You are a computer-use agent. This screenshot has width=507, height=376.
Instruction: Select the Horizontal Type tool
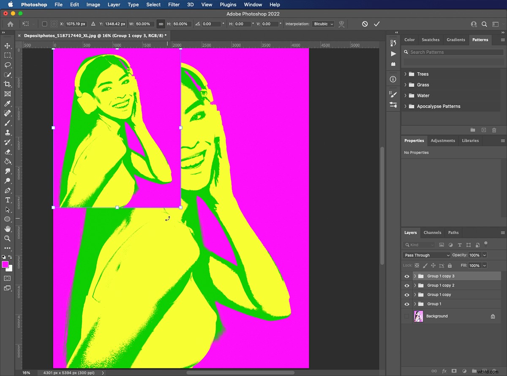coord(7,200)
